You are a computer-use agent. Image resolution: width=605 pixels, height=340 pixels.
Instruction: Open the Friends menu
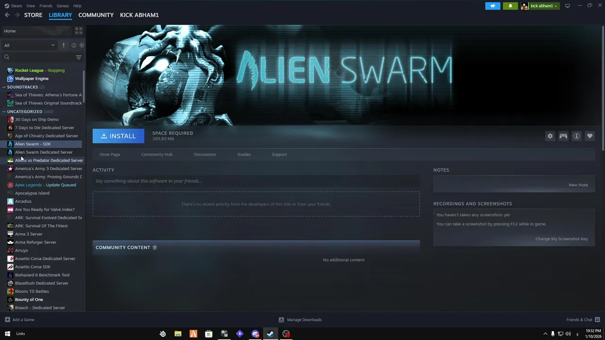(x=46, y=6)
